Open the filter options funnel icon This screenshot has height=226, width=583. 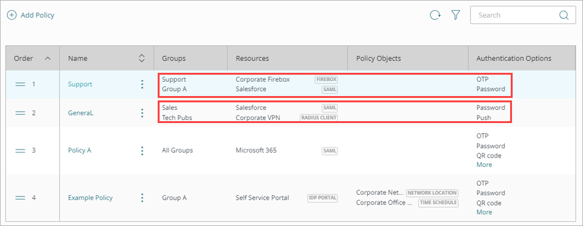pos(456,15)
